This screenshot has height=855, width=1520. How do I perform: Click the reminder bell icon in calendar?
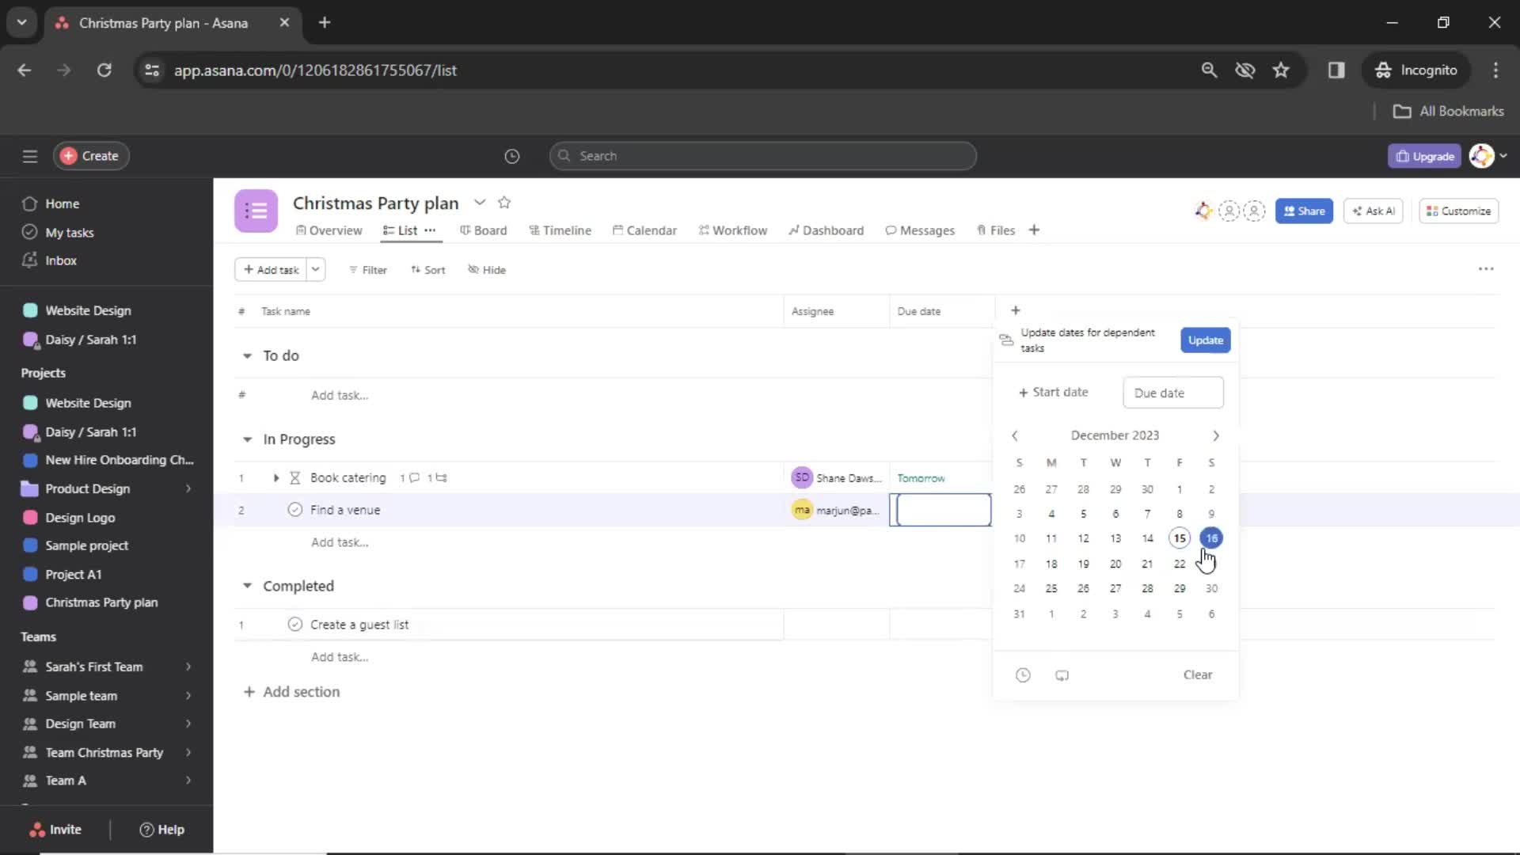point(1023,674)
